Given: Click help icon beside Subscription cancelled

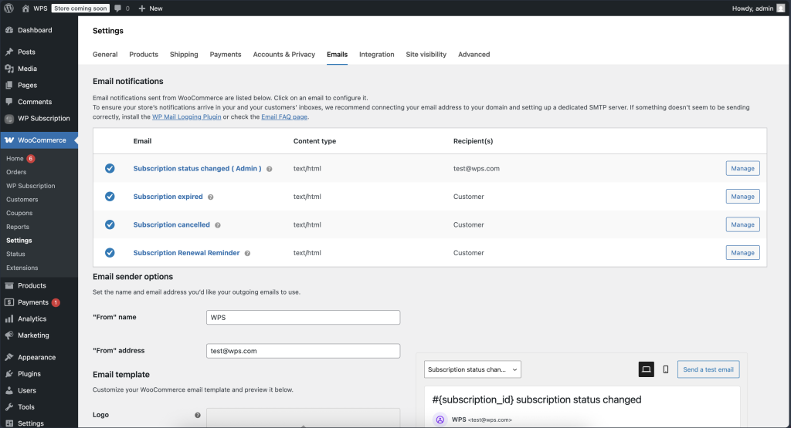Looking at the screenshot, I should [x=218, y=225].
